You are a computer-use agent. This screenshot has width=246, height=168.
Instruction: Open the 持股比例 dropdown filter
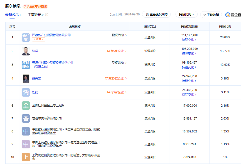tap(186, 14)
